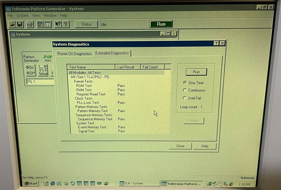Click the Close button in diagnostics dialog
This screenshot has width=281, height=190.
click(x=180, y=146)
